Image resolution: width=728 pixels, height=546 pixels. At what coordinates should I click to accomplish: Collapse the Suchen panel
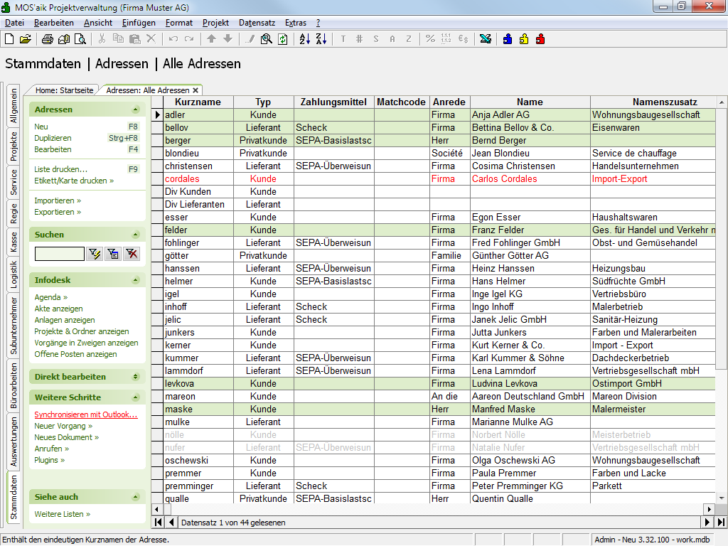tap(136, 235)
